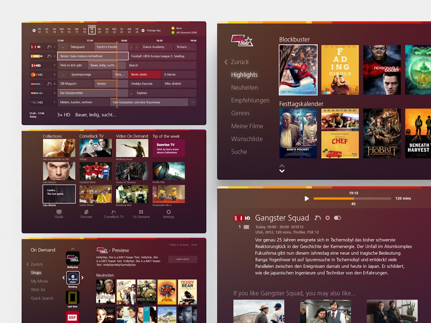Select TH 18 in guide day selector
Viewport: 431px width, 323px height.
[x=84, y=30]
